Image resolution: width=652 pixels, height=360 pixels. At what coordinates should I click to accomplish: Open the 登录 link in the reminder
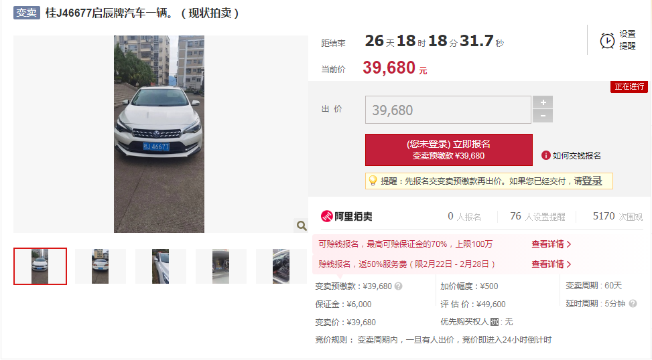tap(592, 181)
